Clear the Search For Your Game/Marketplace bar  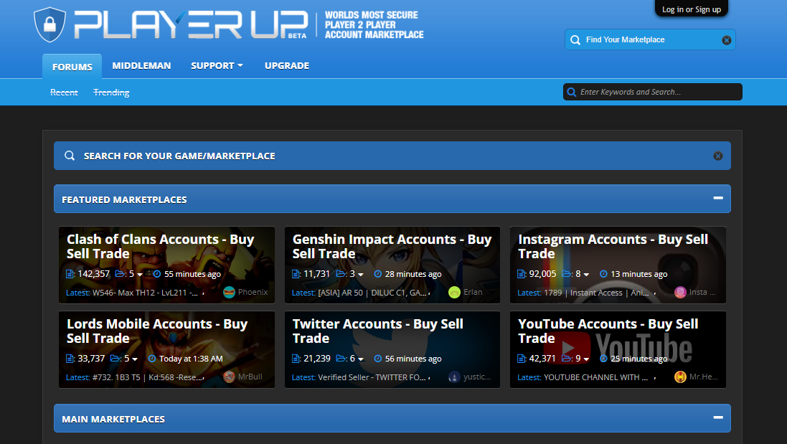pos(717,156)
